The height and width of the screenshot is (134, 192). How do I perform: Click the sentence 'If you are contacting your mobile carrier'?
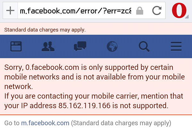(72, 96)
